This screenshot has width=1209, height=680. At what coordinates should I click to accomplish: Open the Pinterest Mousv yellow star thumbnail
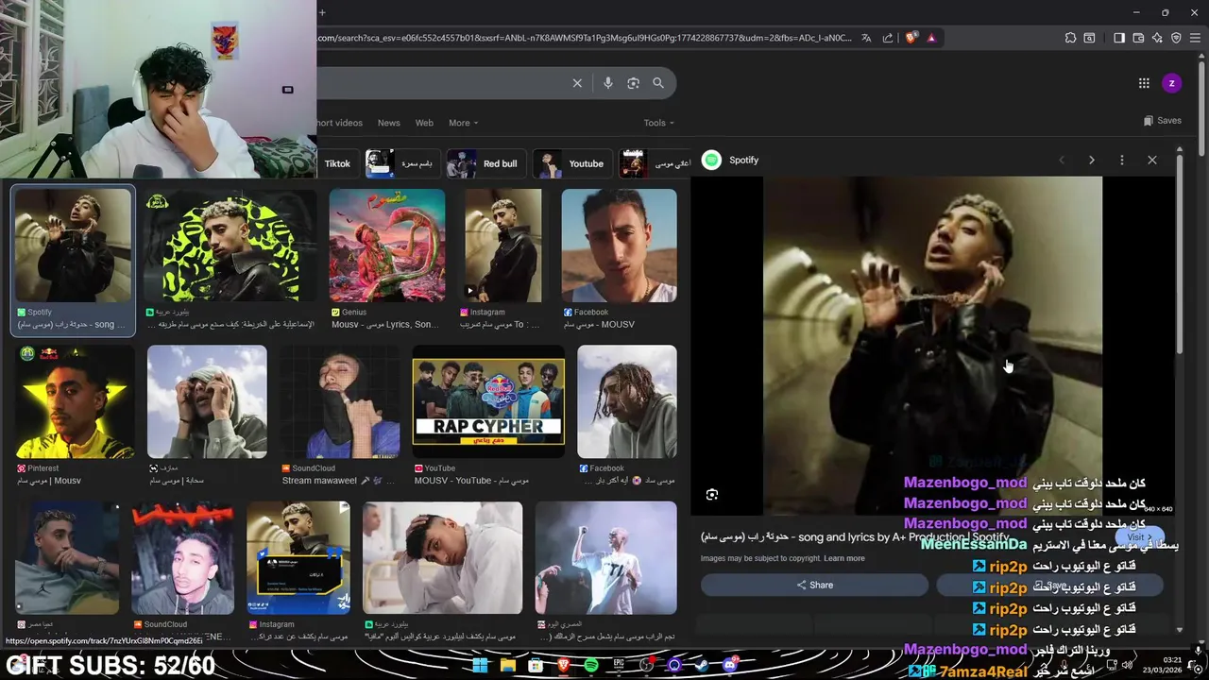(75, 401)
